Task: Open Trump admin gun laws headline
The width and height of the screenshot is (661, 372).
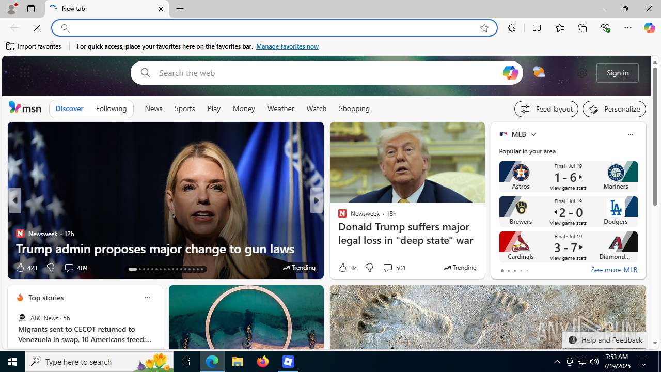Action: (155, 249)
